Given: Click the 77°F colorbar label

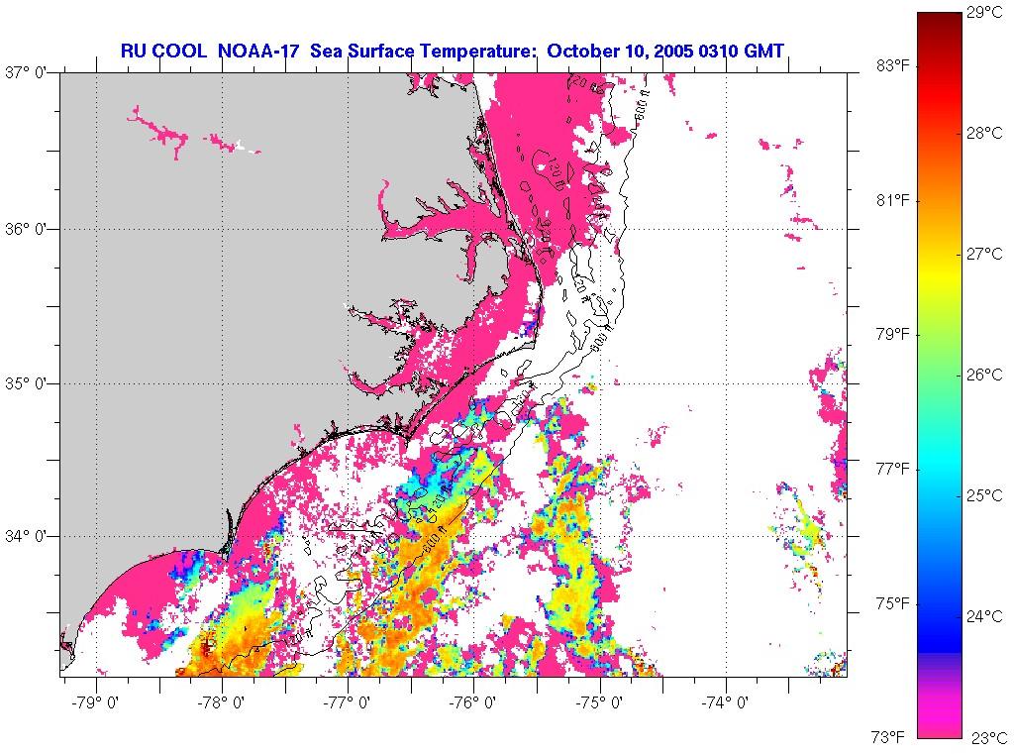Looking at the screenshot, I should (893, 469).
